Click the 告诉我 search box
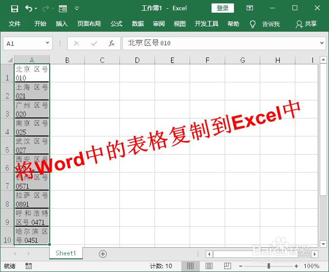This screenshot has width=329, height=272. pos(271,24)
